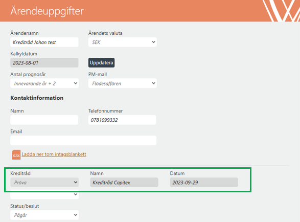Click the Ärendeuppgifter page heading
300x222 pixels.
point(47,11)
